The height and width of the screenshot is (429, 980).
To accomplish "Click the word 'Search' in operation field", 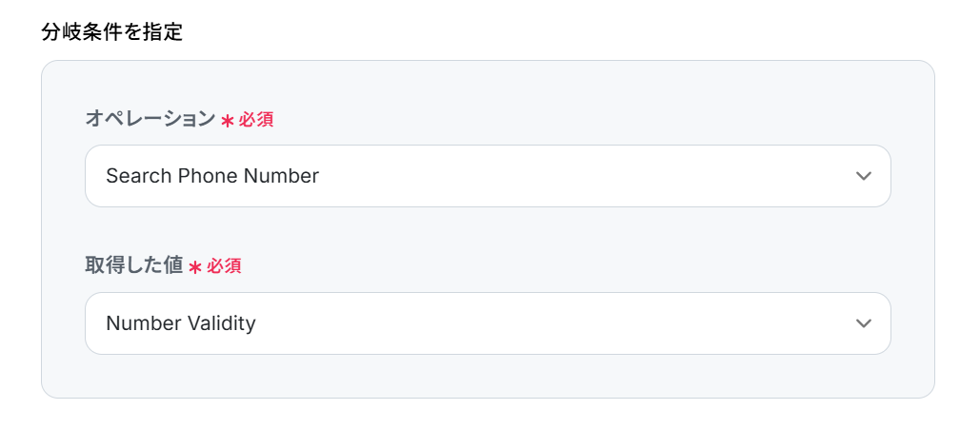I will (139, 176).
